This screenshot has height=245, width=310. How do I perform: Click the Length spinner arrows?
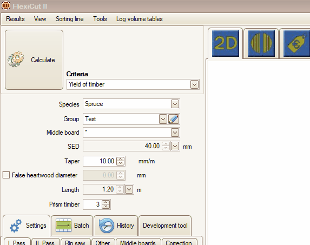click(120, 189)
